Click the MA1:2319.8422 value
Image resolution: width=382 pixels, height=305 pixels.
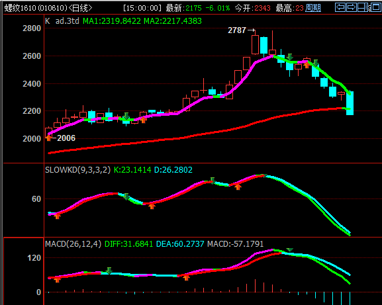pyautogui.click(x=112, y=21)
